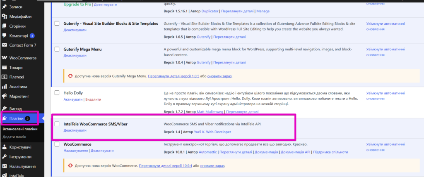This screenshot has height=177, width=424.
Task: Deactivate the Duplicator plugin
Action: point(106,5)
